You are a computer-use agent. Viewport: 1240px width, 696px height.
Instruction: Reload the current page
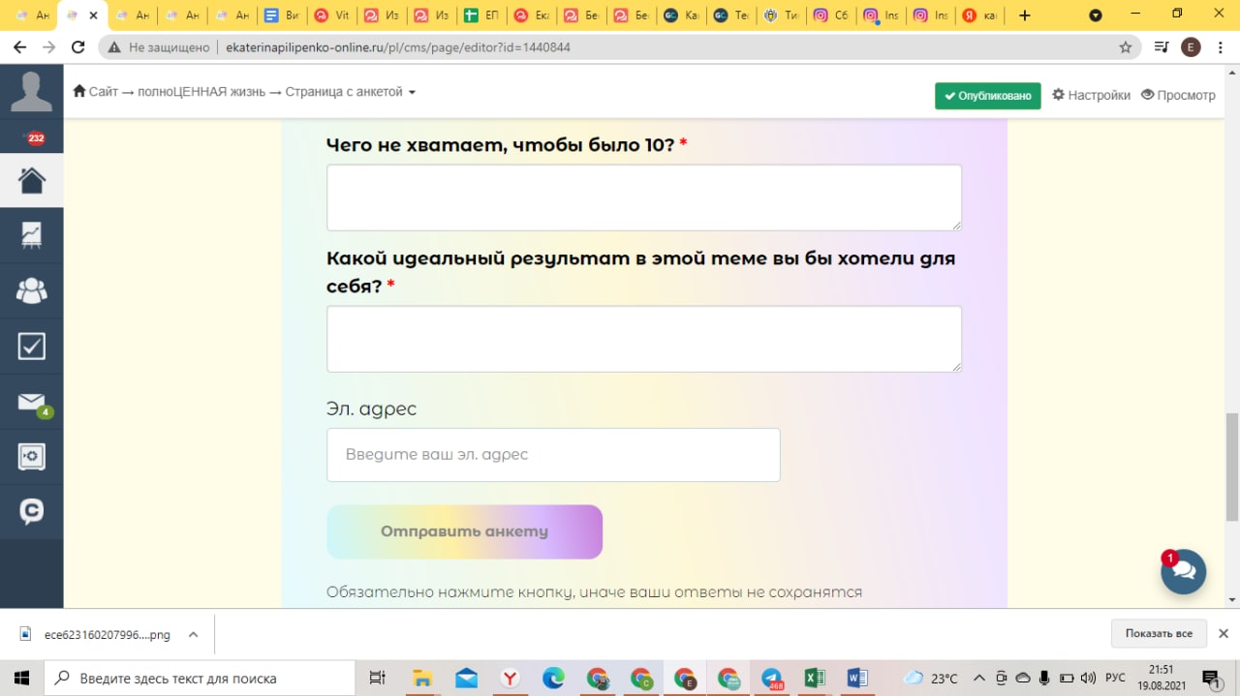tap(78, 46)
